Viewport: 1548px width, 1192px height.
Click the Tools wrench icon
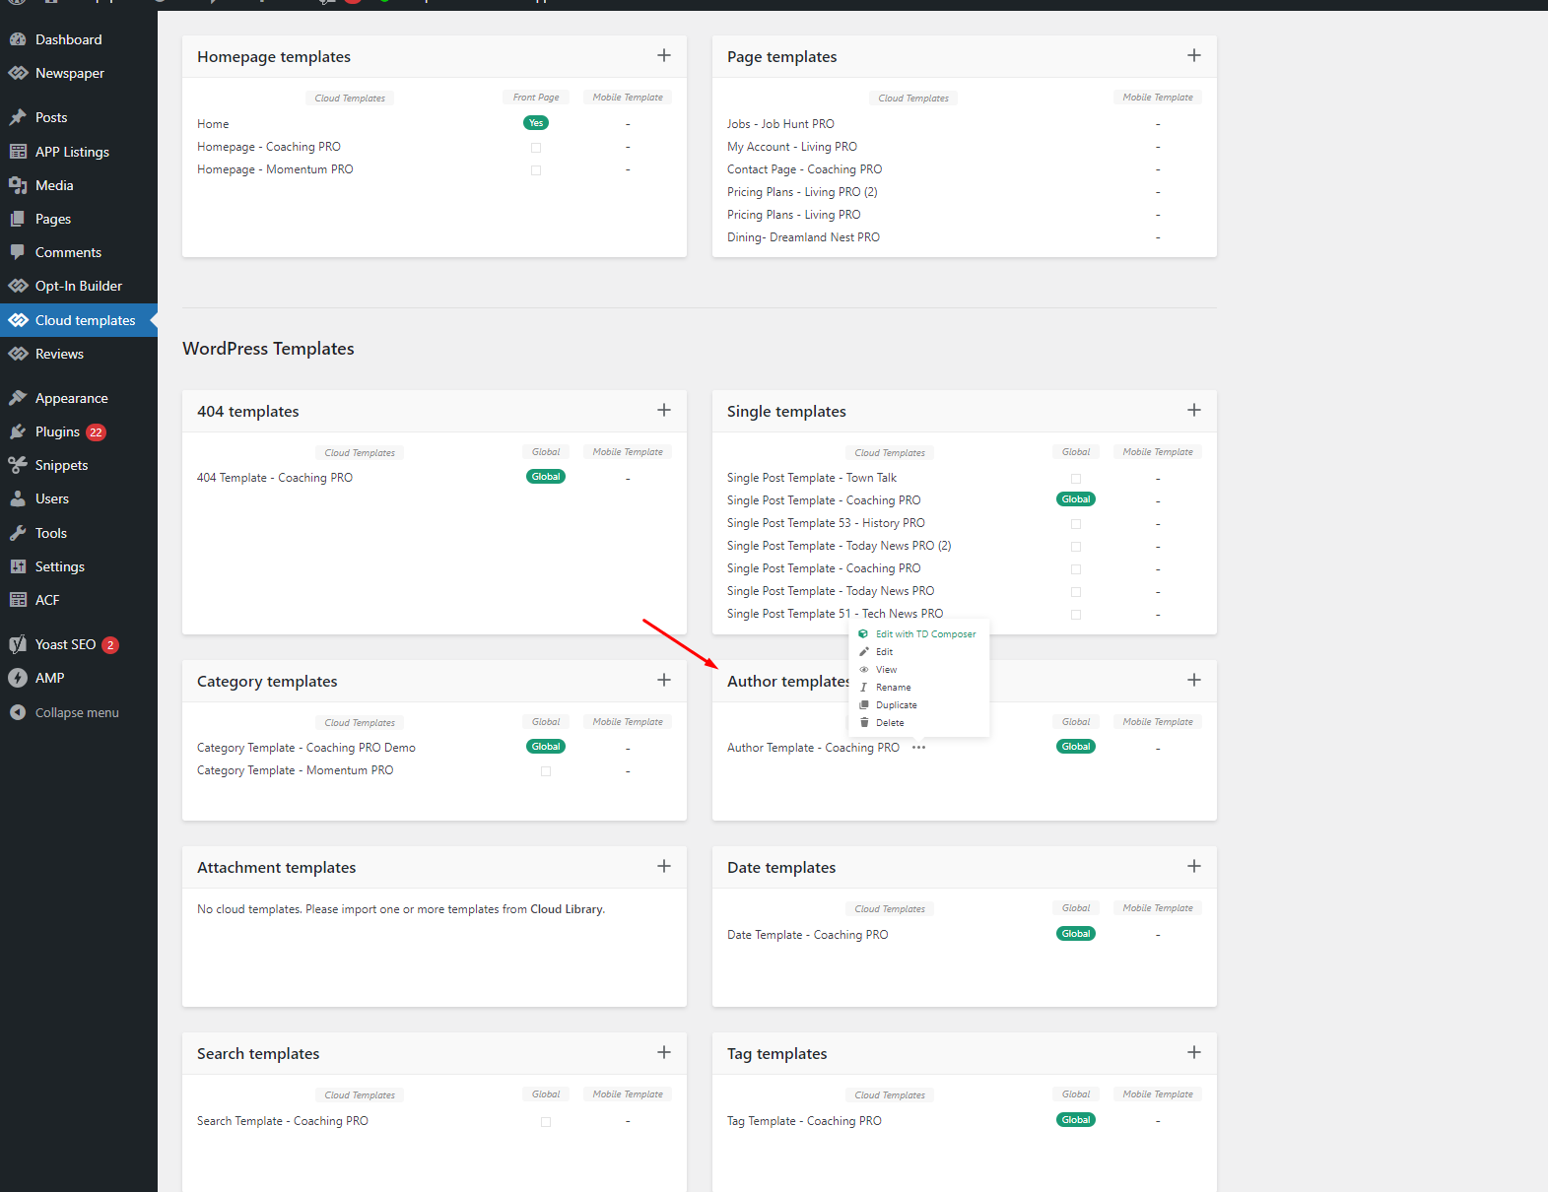(18, 533)
